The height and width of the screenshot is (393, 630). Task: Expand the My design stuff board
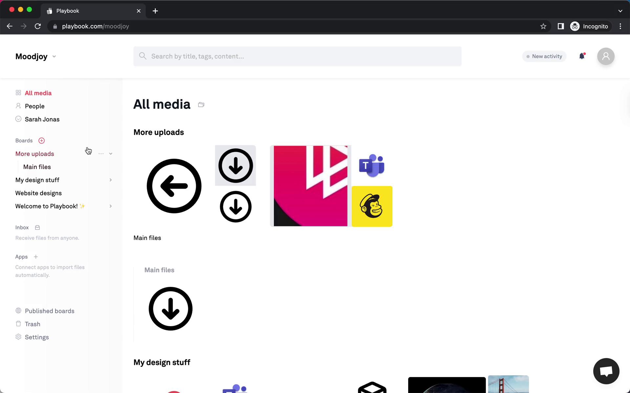coord(110,180)
